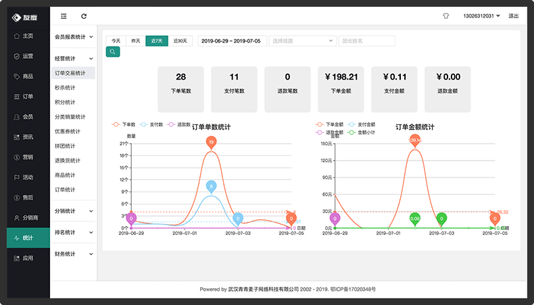Image resolution: width=534 pixels, height=305 pixels.
Task: Expand 分销统计 menu group
Action: coord(73,211)
